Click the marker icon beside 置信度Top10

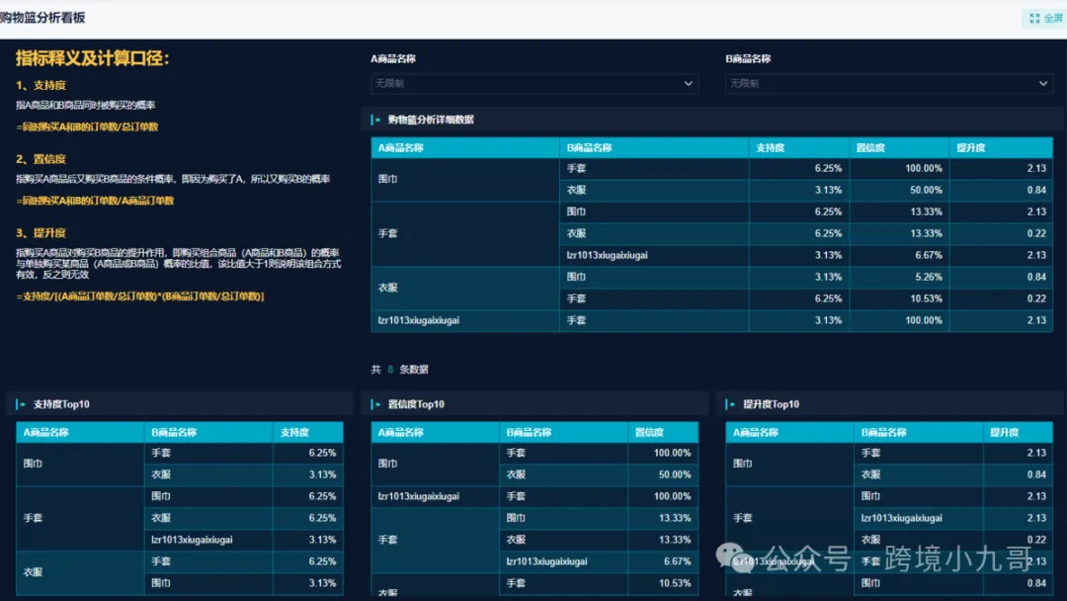(x=375, y=404)
